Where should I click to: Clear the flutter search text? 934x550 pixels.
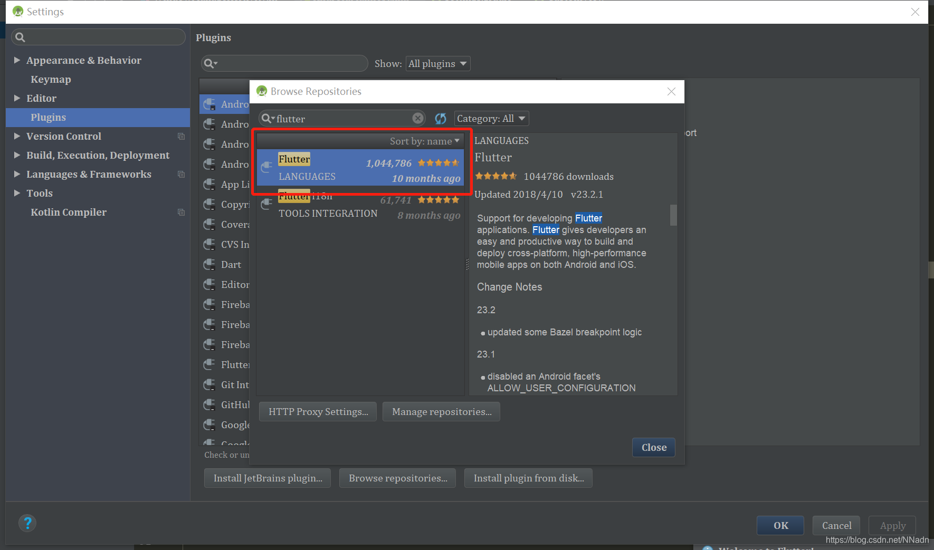418,118
